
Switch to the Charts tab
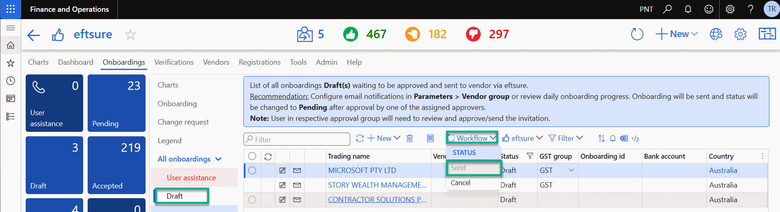point(38,62)
